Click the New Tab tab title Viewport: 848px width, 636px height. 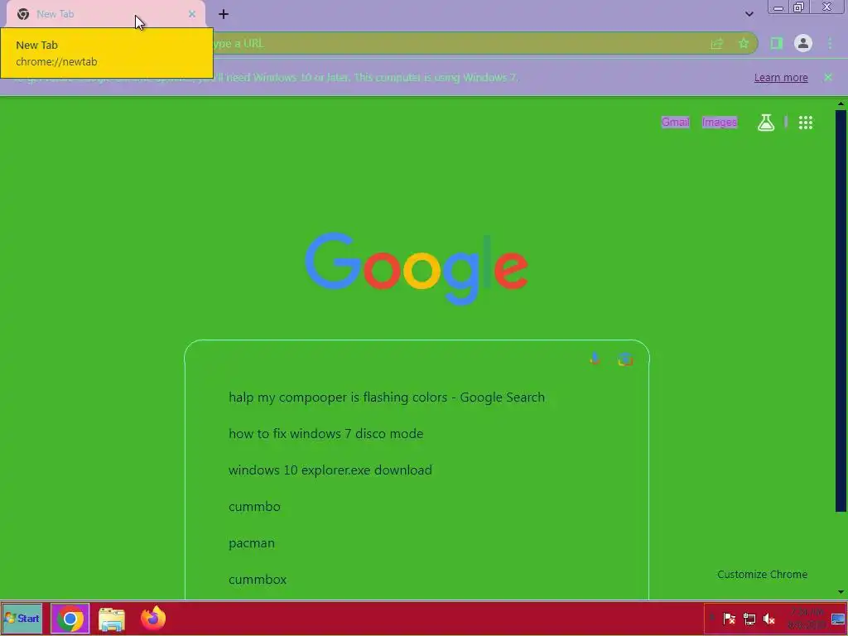coord(55,14)
